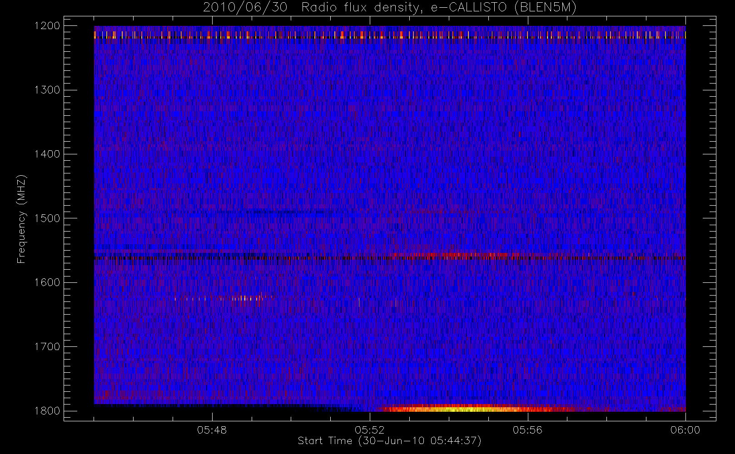The width and height of the screenshot is (735, 454).
Task: Click the 'Frequency (MHZ)' y-axis label
Action: coord(21,219)
